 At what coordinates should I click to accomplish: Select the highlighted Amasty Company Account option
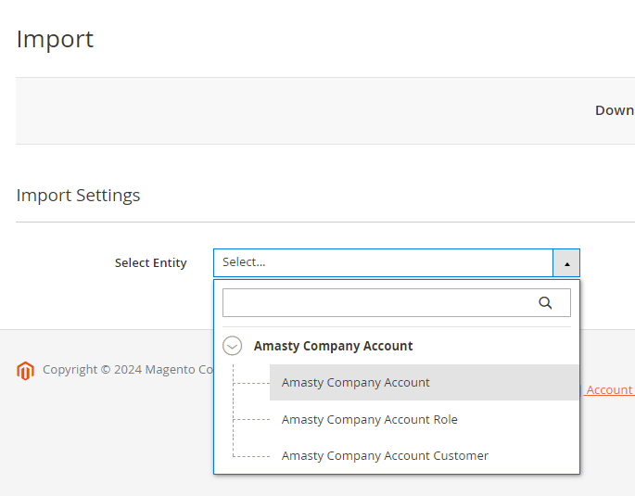point(424,383)
